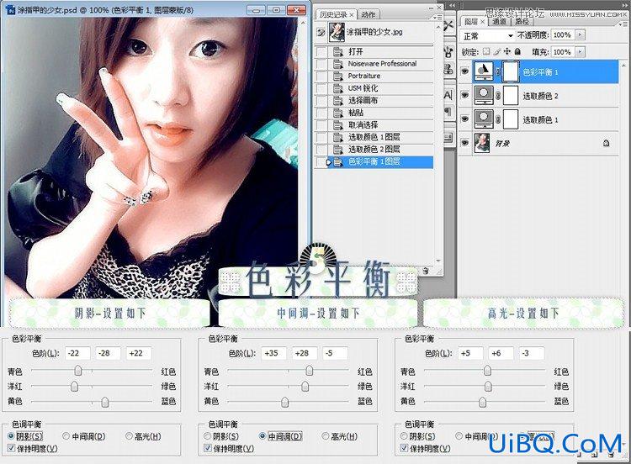This screenshot has height=464, width=631.
Task: Click the lock icon on the 背景 layer
Action: (x=606, y=143)
